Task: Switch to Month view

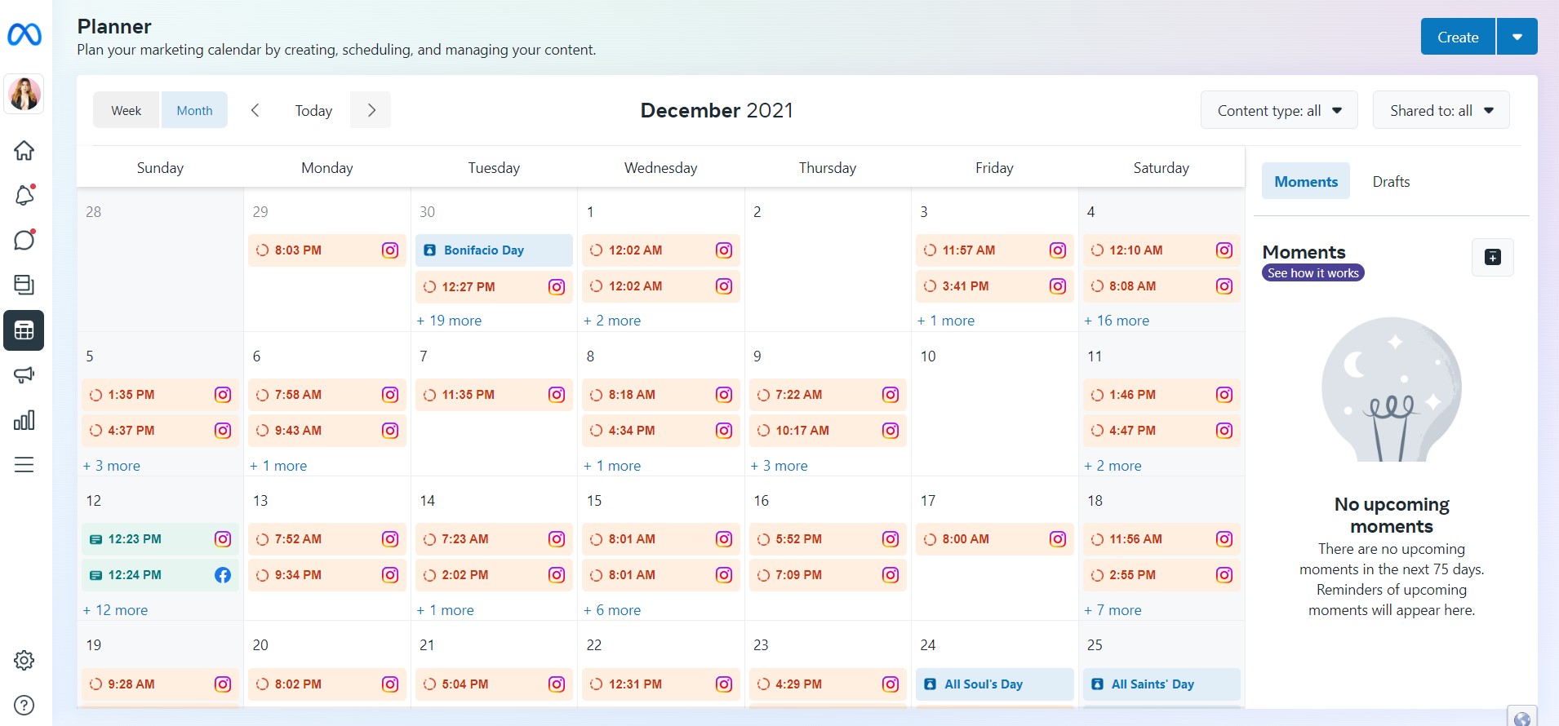Action: [194, 110]
